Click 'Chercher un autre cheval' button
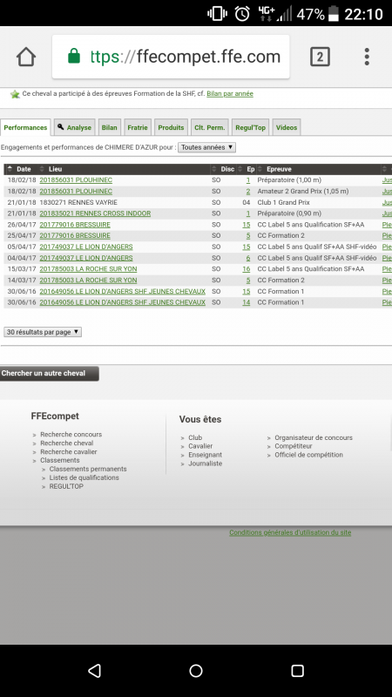 pos(49,374)
